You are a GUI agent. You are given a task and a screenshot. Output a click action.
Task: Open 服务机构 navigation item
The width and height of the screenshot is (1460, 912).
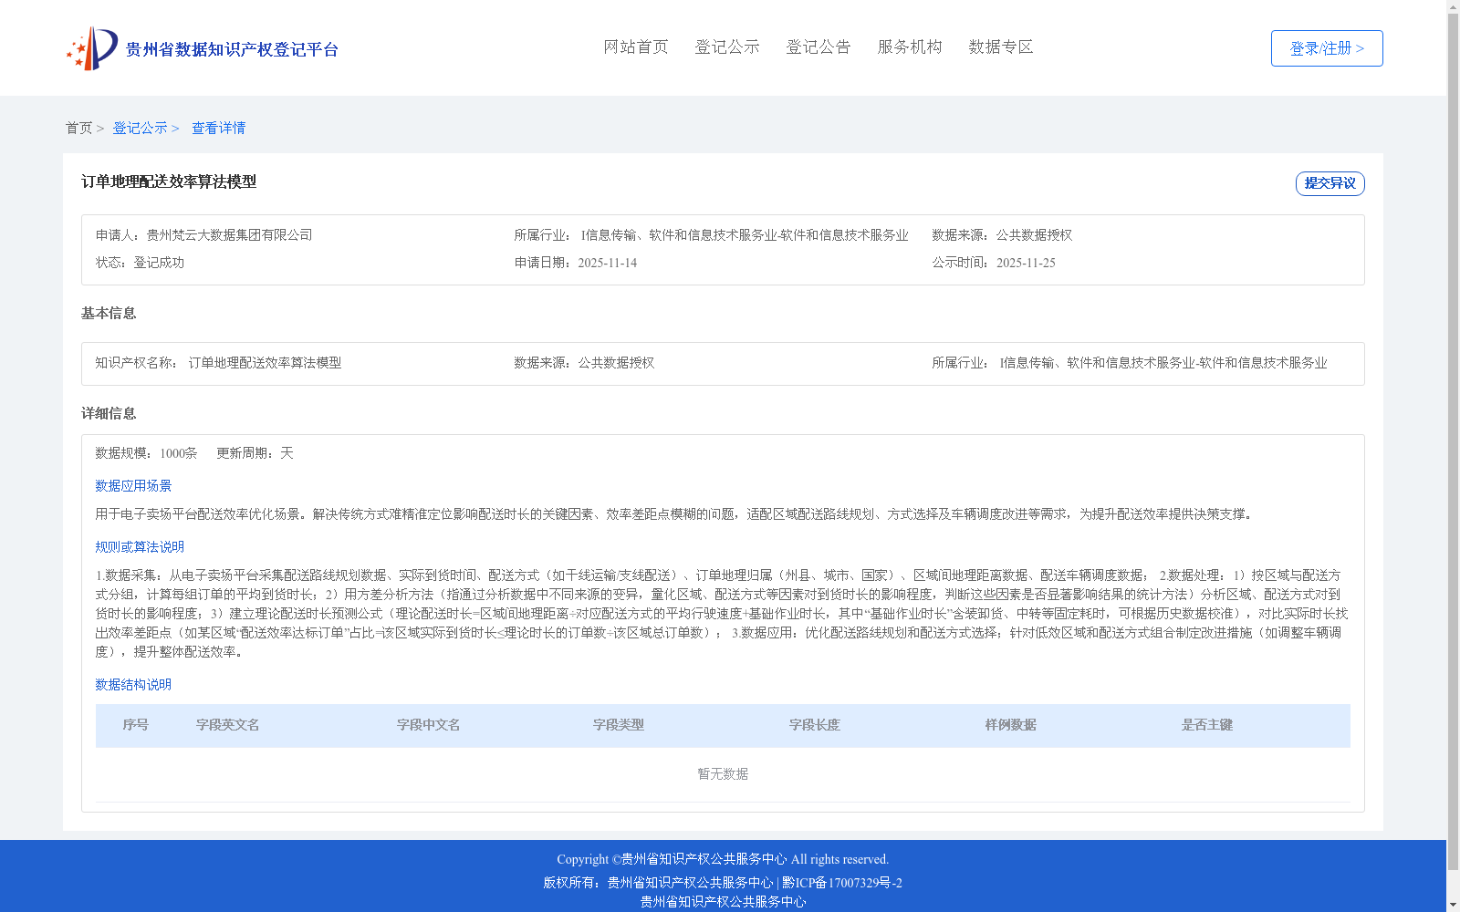910,47
